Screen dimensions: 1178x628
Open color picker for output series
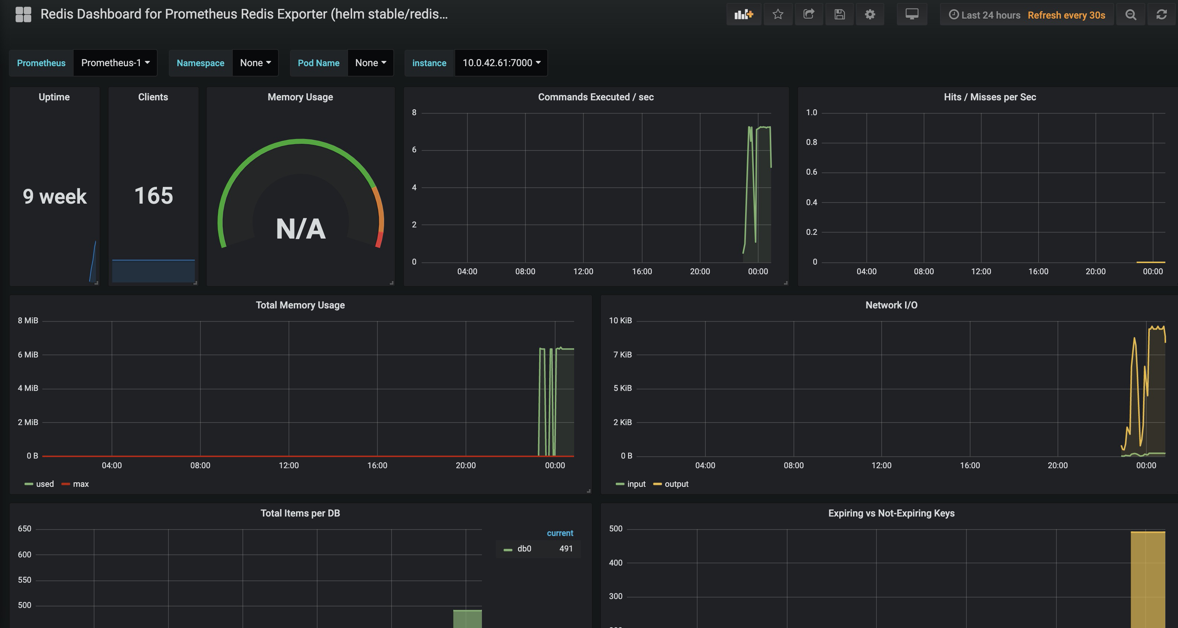pyautogui.click(x=657, y=484)
